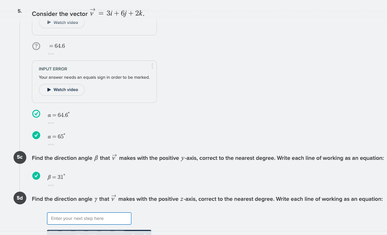This screenshot has width=387, height=235.
Task: Open the kebab three-dot menu on the INPUT ERROR card
Action: 152,66
